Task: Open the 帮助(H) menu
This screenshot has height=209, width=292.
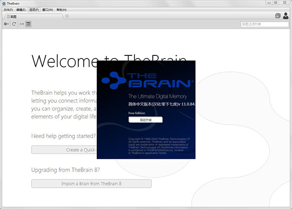Action: point(62,10)
